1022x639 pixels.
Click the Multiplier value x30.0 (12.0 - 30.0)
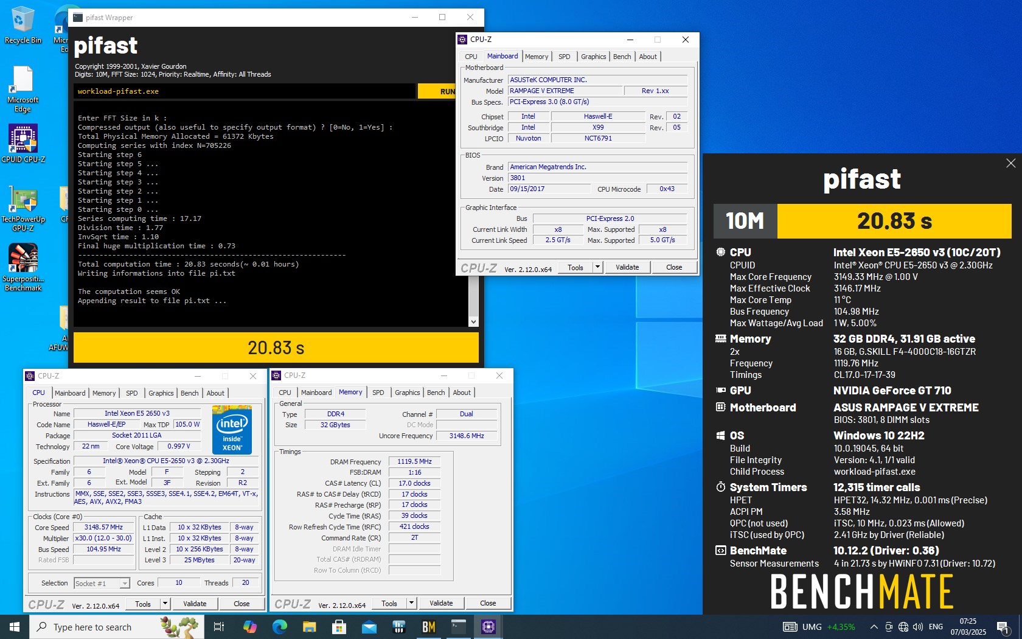pos(104,538)
